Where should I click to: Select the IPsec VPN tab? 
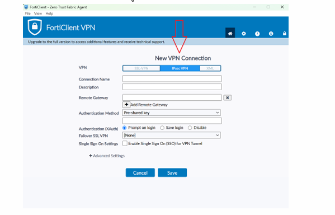coord(180,68)
